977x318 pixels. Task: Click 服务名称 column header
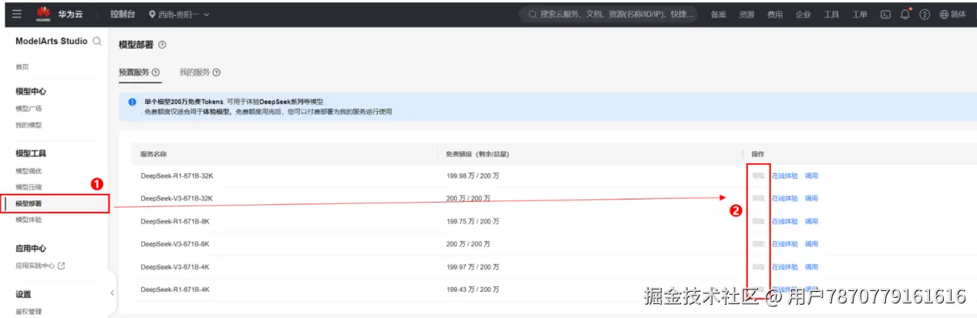pyautogui.click(x=153, y=154)
